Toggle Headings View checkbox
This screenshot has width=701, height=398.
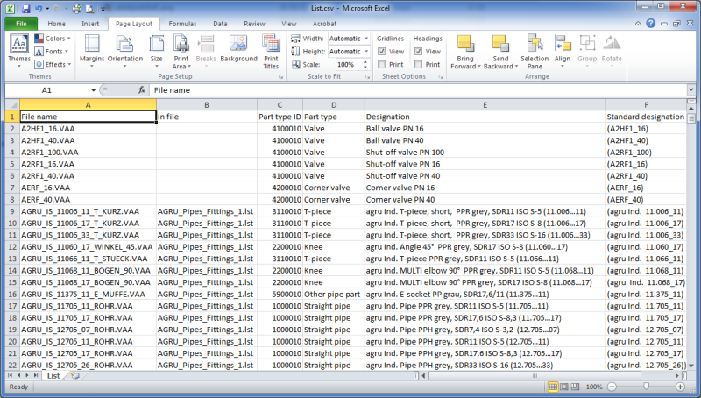coord(419,52)
